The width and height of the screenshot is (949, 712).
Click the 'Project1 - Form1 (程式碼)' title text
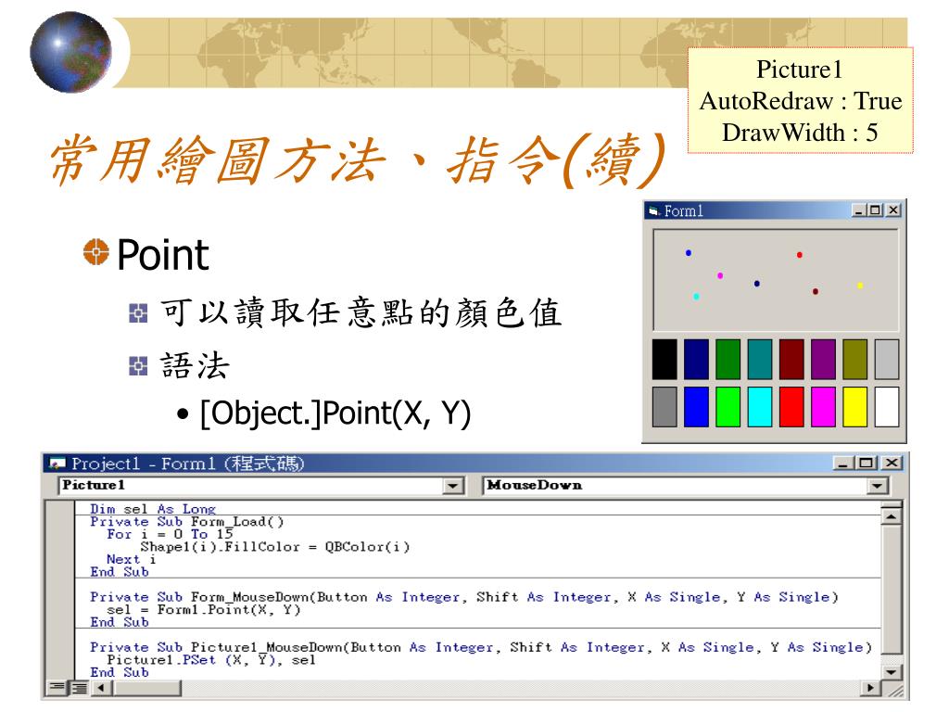(x=187, y=464)
